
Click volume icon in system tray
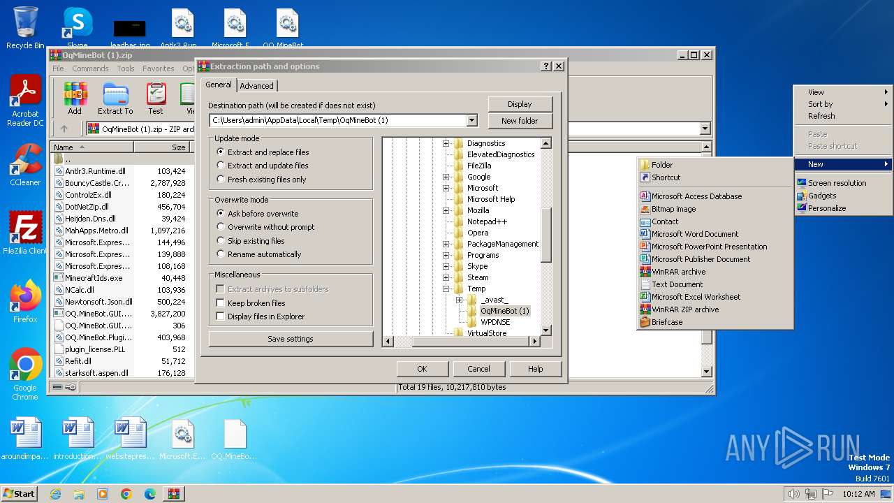793,494
